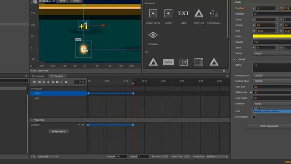Viewport: 291px width, 164px height.
Task: Open the Horizontal Align dropdown
Action: pyautogui.click(x=272, y=76)
